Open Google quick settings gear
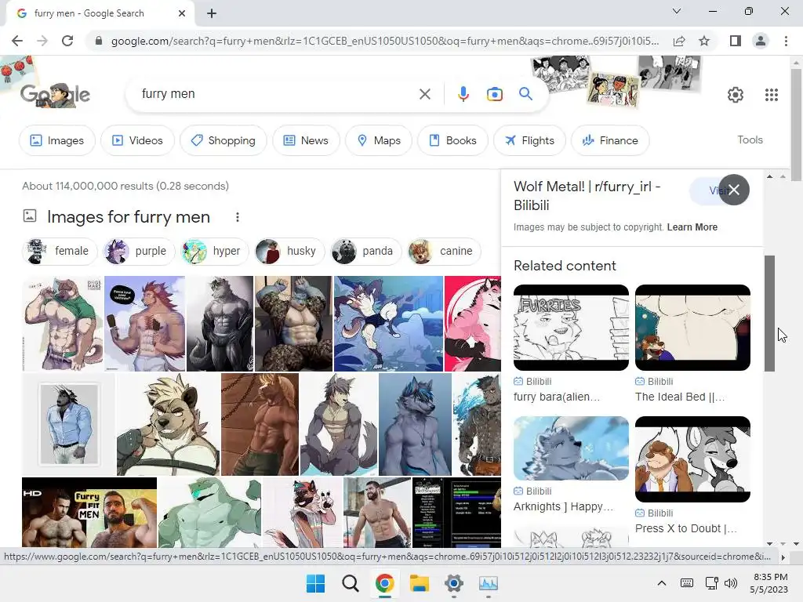Image resolution: width=803 pixels, height=602 pixels. (736, 95)
